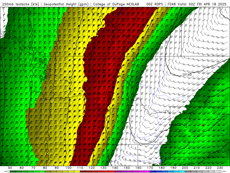The image size is (230, 173).
Task: Click the '00Z RDPS' model run label
Action: 155,4
